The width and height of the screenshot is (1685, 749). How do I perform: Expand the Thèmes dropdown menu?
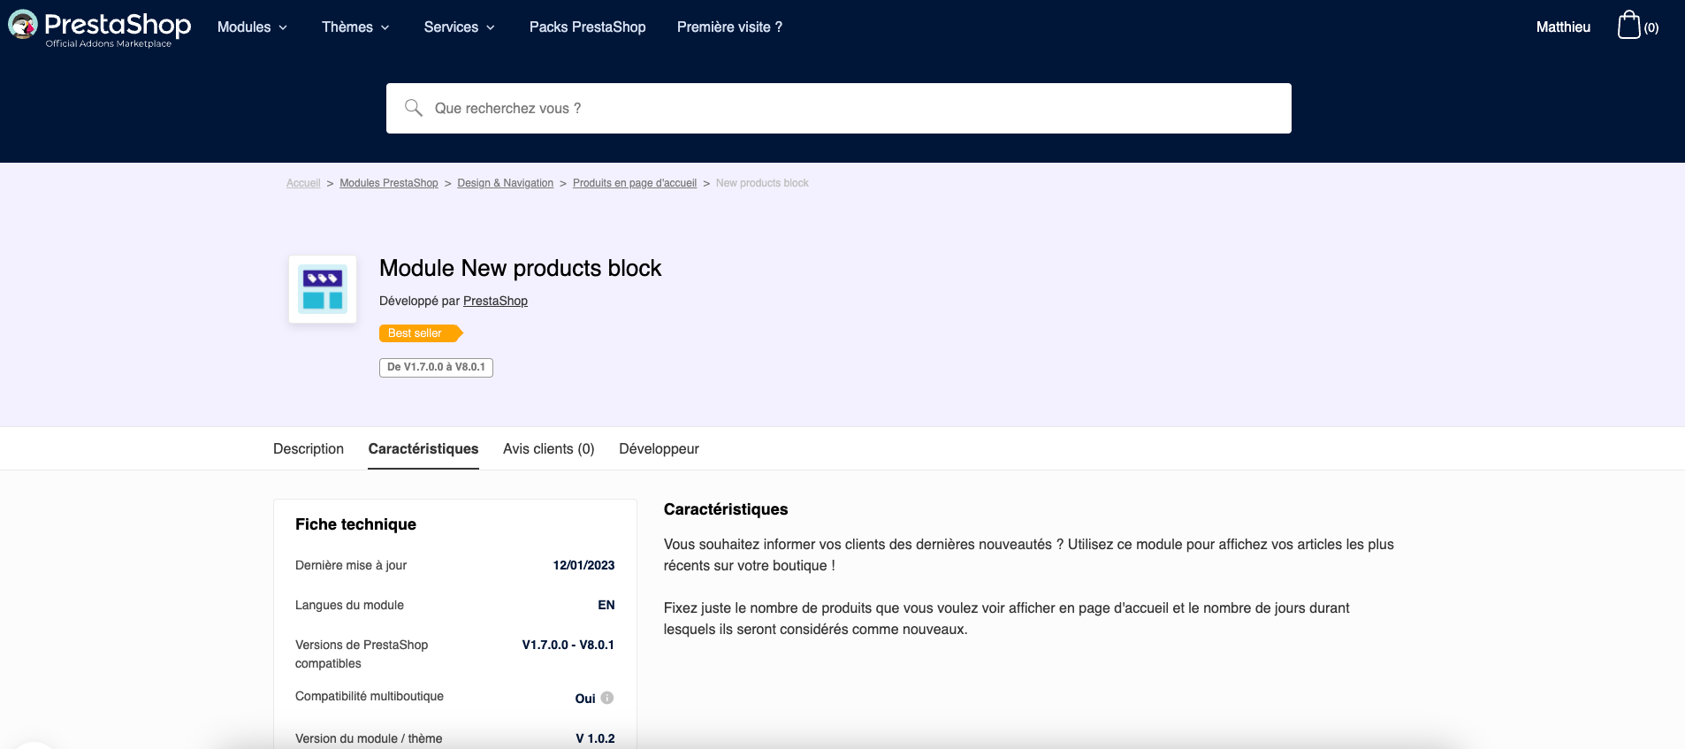[355, 27]
